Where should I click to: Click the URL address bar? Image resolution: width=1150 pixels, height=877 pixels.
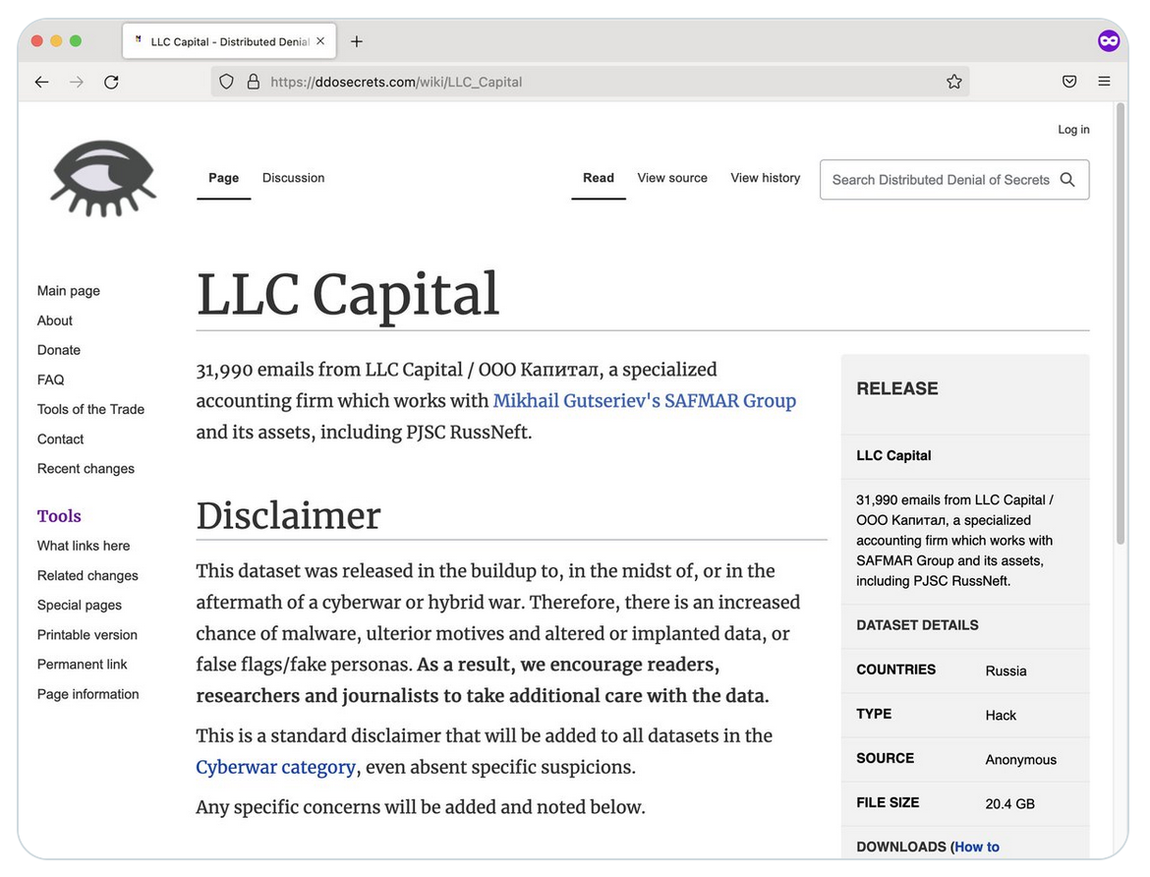click(x=591, y=83)
